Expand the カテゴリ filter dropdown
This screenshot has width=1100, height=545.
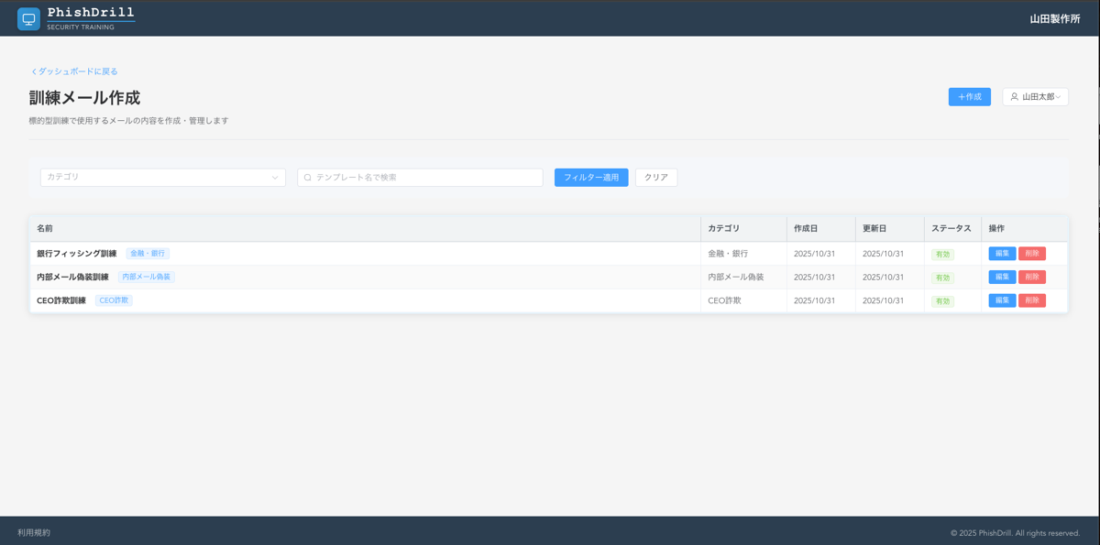pyautogui.click(x=162, y=178)
